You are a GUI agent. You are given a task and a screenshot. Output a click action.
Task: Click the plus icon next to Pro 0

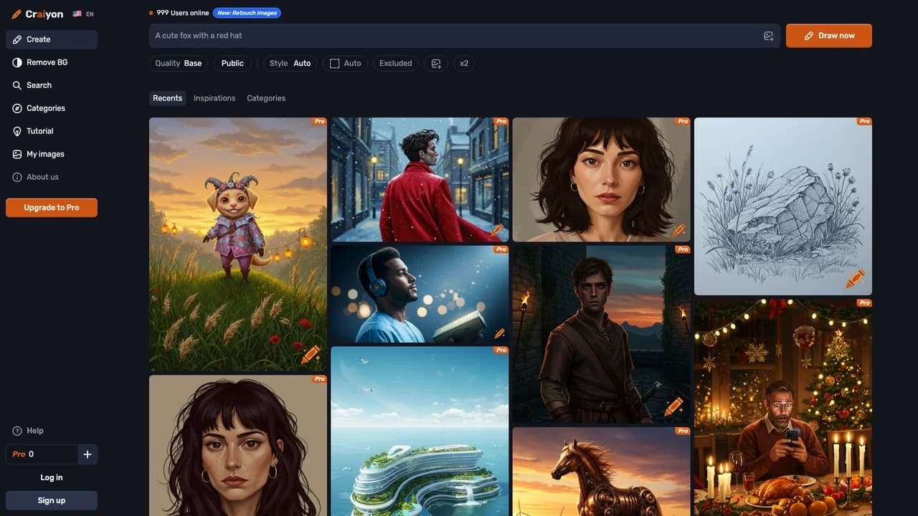87,454
